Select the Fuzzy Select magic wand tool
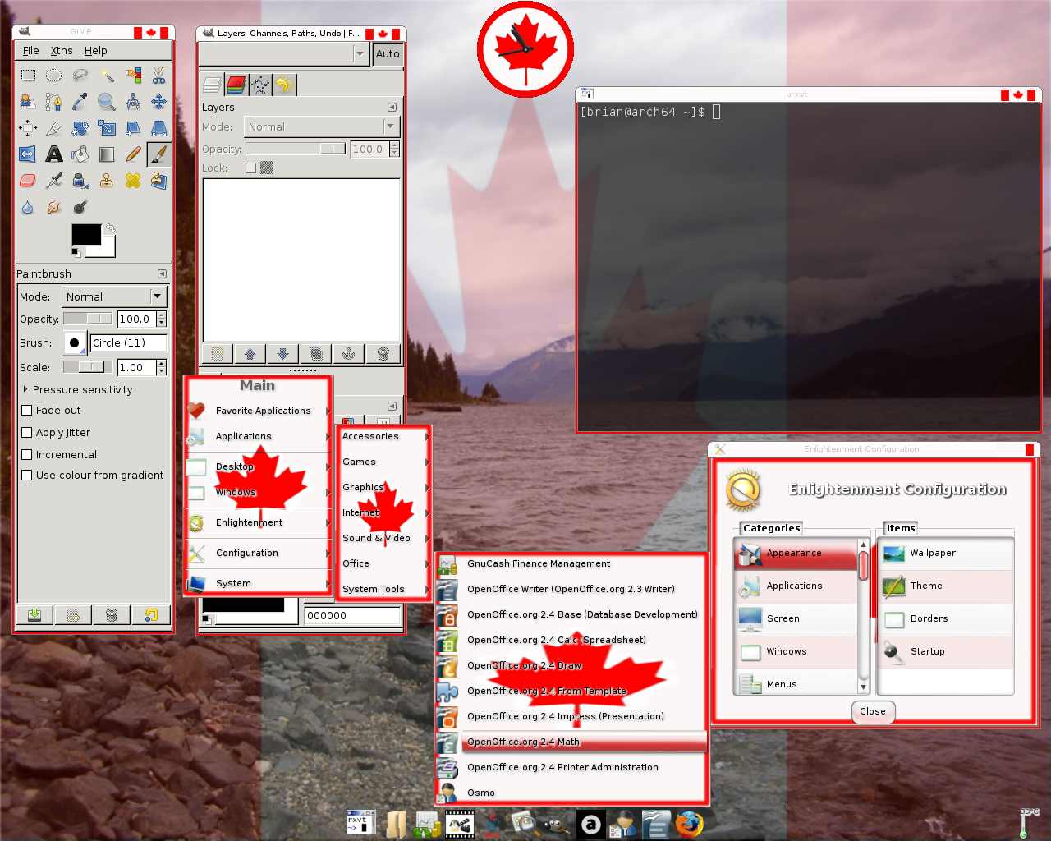 tap(107, 76)
